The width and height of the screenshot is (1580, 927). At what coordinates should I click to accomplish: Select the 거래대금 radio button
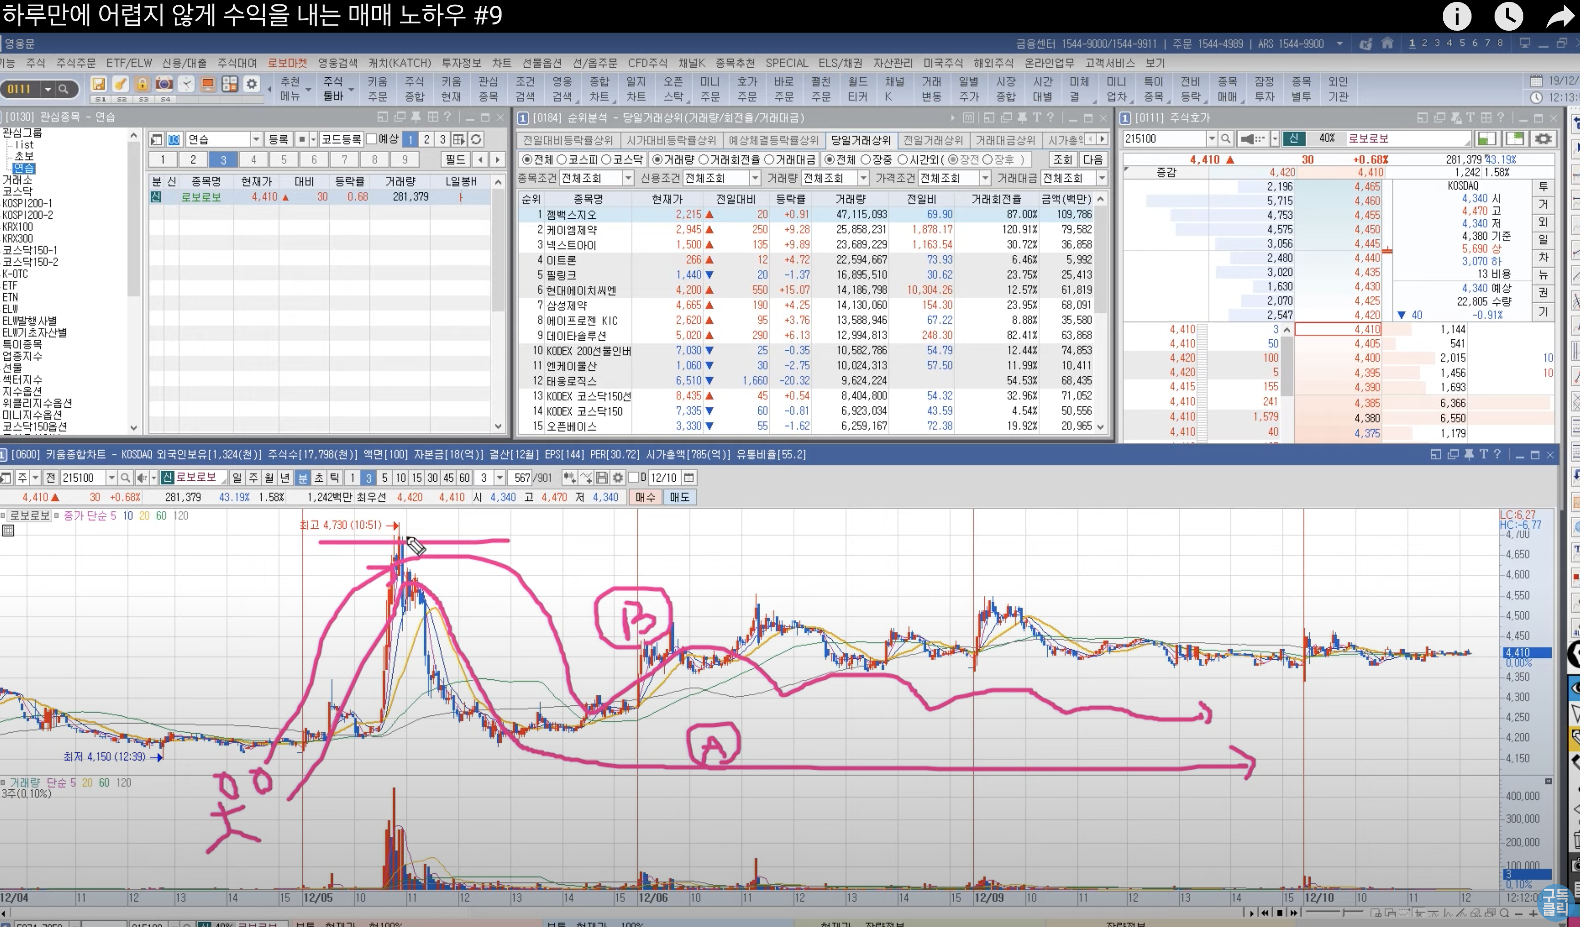tap(769, 160)
